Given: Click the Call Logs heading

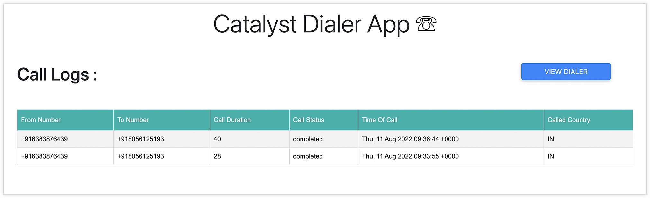Looking at the screenshot, I should pyautogui.click(x=57, y=74).
